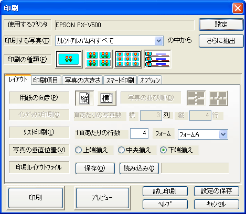Close the 印刷 dialog window

pyautogui.click(x=238, y=8)
